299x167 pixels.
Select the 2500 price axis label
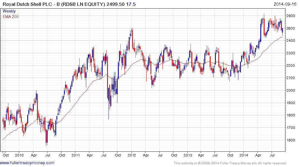[x=291, y=28]
